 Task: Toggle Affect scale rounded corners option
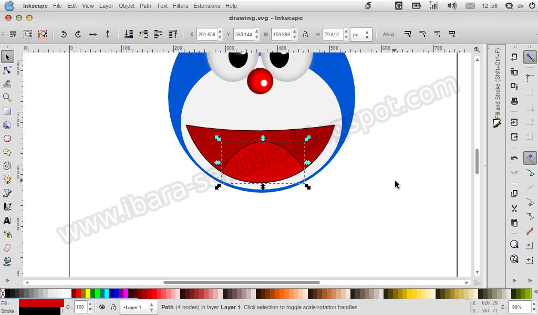422,34
